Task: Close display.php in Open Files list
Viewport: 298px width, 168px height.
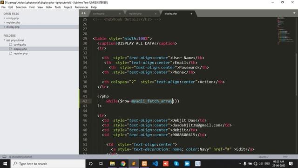Action: pos(4,27)
